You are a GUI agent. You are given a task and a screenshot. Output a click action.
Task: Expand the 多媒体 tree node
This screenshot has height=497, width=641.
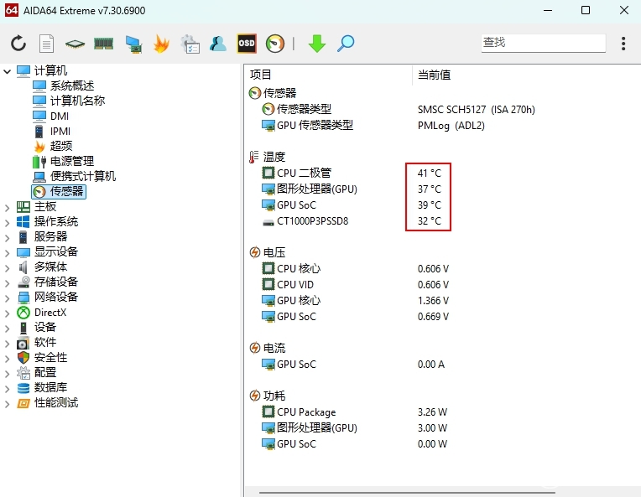click(x=7, y=268)
